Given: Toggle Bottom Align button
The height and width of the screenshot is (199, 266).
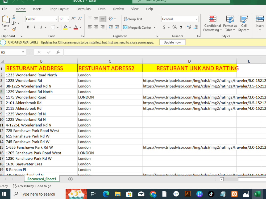Looking at the screenshot, I should point(103,19).
